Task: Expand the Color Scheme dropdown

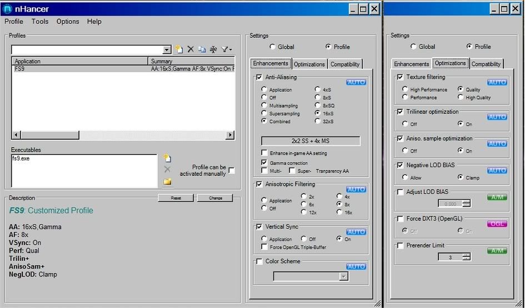Action: pos(343,276)
